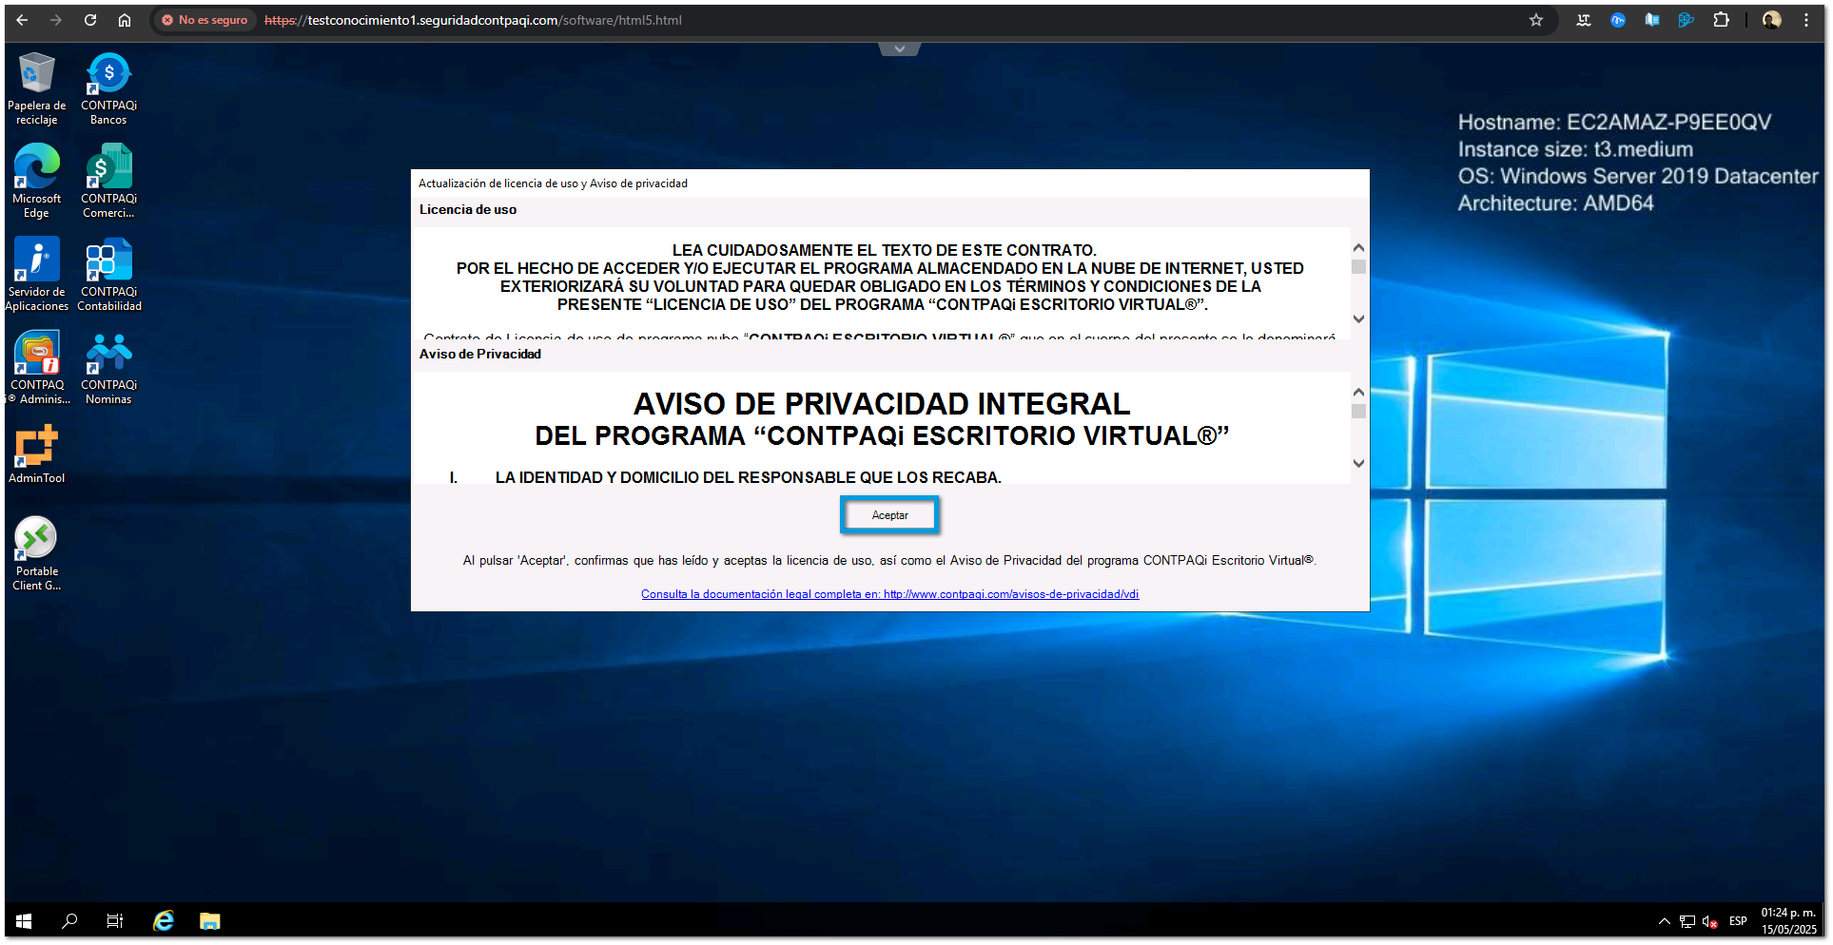Open the legal documentation link
Image resolution: width=1833 pixels, height=945 pixels.
889,594
